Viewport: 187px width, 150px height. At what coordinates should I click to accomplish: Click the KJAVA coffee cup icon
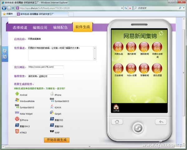pyautogui.click(x=52, y=106)
